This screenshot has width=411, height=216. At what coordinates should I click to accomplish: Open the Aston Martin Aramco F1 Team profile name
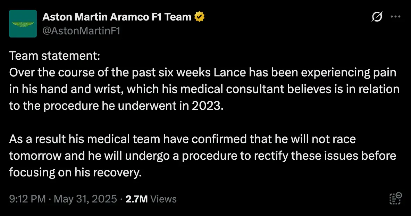pos(117,16)
